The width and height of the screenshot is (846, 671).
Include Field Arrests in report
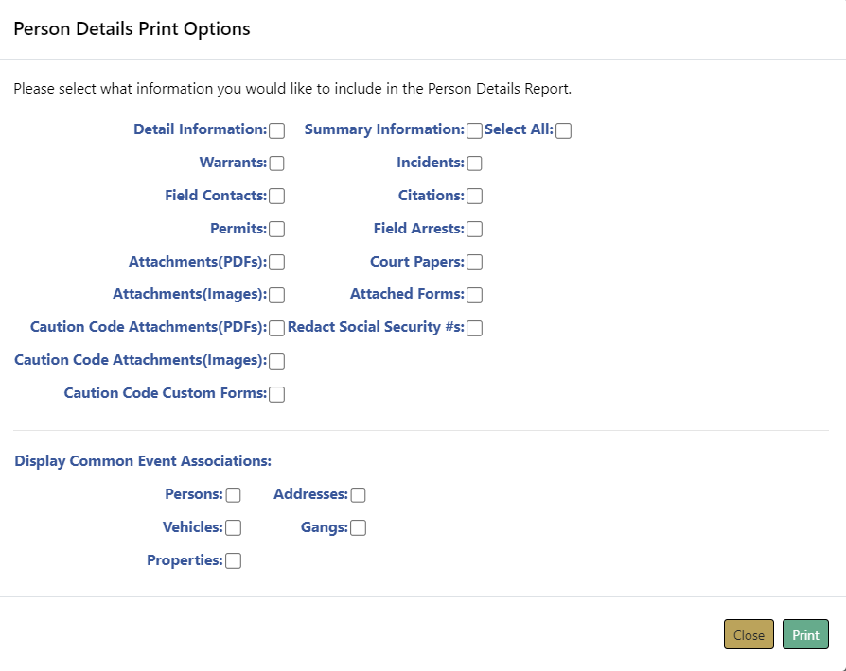click(x=475, y=229)
